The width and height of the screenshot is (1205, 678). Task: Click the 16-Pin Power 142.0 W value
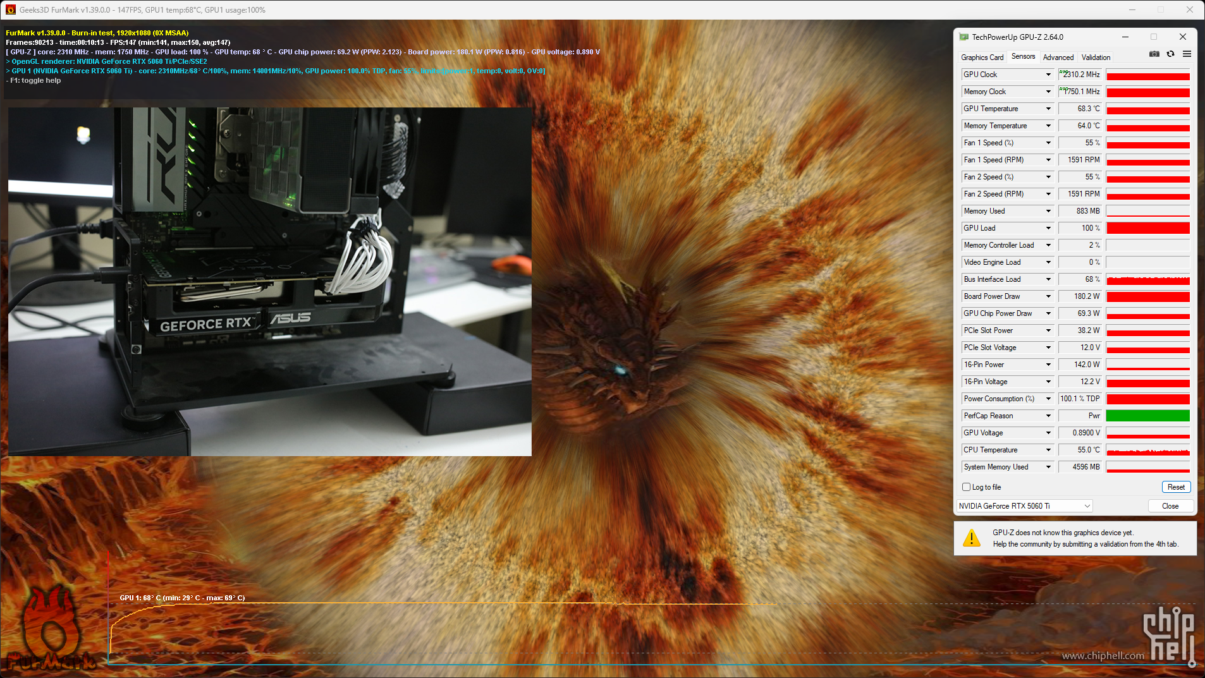coord(1080,365)
